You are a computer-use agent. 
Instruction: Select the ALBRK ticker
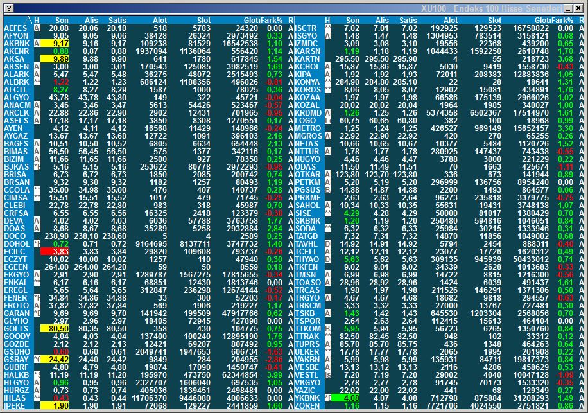click(16, 82)
